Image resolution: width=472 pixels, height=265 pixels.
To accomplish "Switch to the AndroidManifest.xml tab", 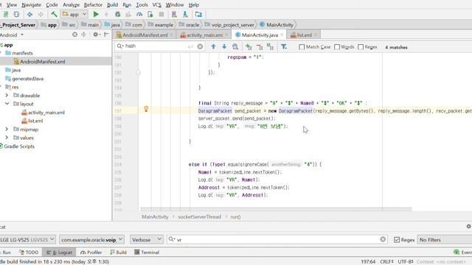I will 145,35.
